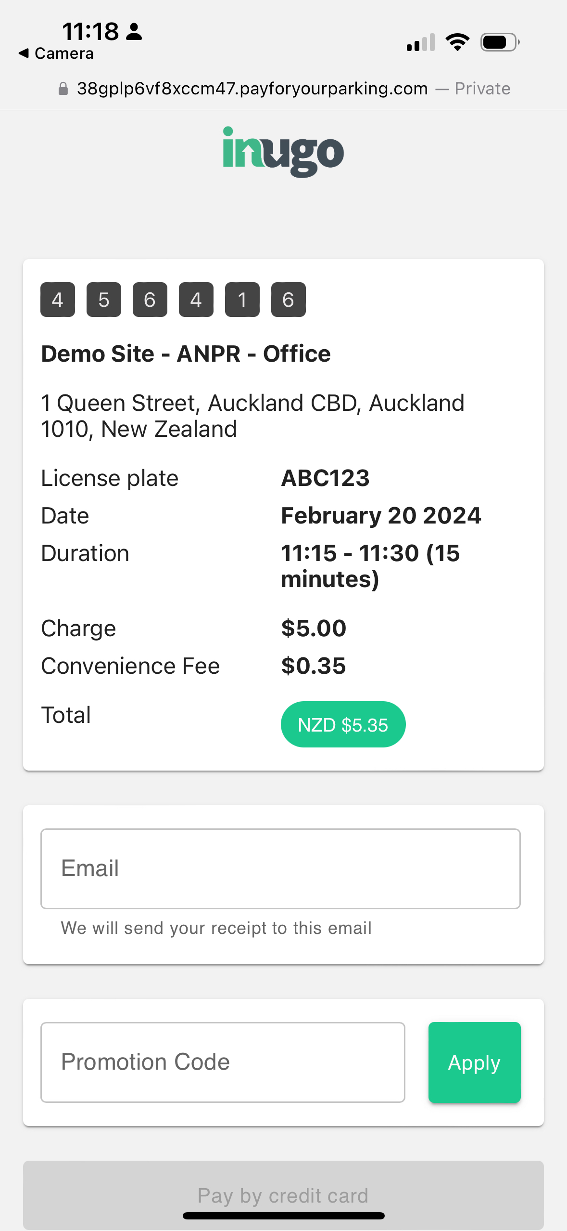Screen dimensions: 567x1231
Task: Tap the February 20 2024 date value
Action: pos(381,516)
